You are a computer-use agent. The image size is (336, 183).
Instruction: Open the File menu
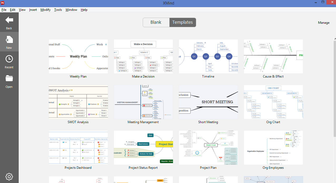4,10
